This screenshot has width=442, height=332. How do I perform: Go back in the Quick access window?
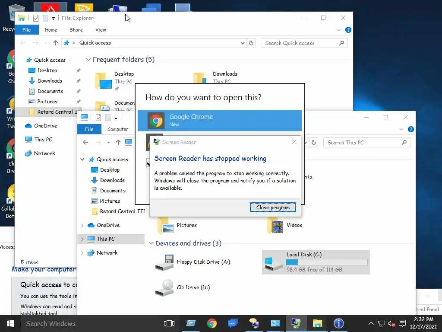23,43
